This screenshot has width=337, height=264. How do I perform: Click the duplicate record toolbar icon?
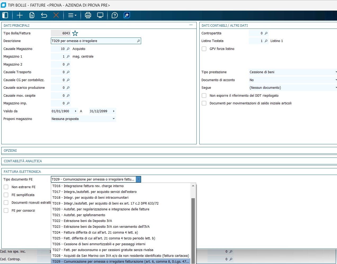point(32,15)
